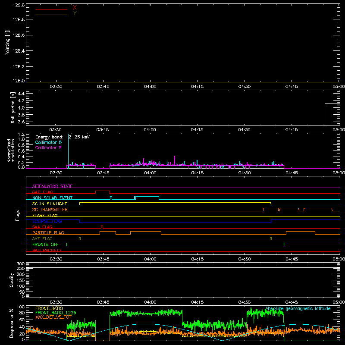Click the 4.4 tick on Roll period axis

21,94
